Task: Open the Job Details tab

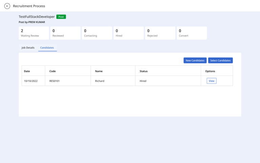Action: coord(28,48)
